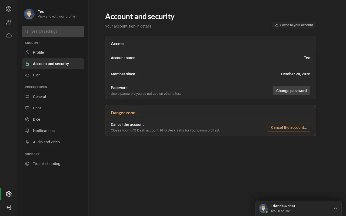
Task: Click the password advice description text
Action: click(x=146, y=94)
